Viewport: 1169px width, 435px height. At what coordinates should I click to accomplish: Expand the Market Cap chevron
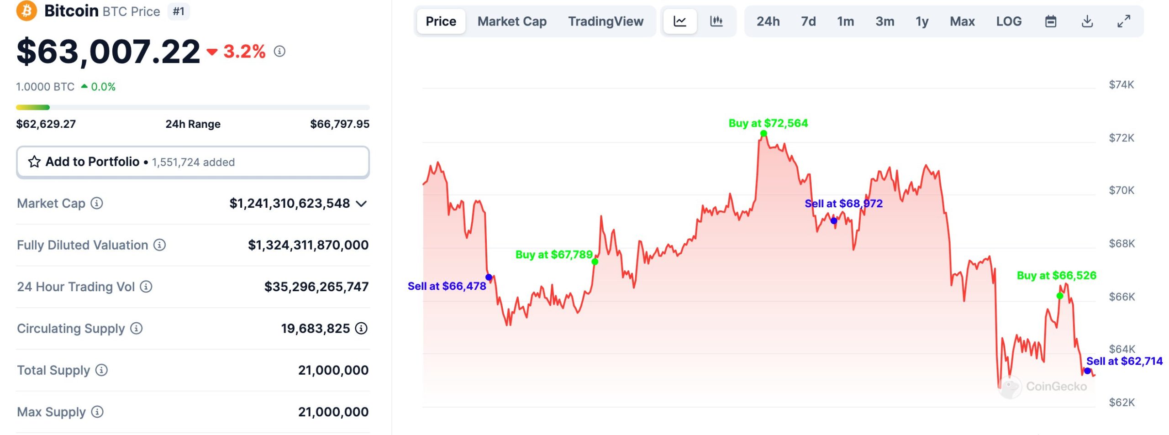pos(361,204)
